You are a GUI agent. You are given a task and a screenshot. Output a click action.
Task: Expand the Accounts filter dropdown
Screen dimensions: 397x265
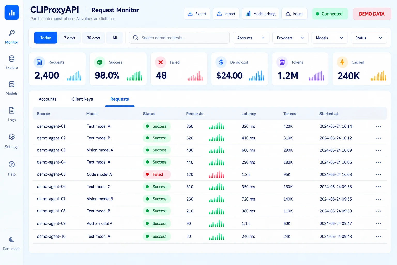[251, 38]
